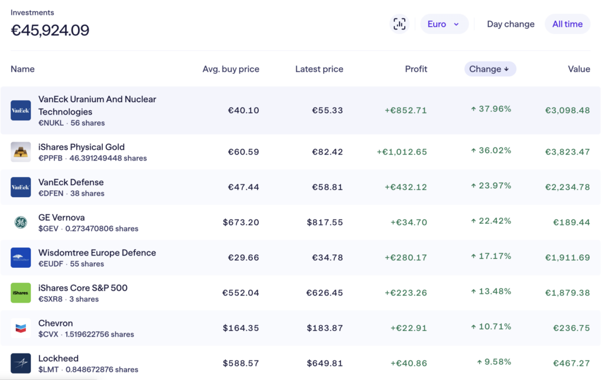The width and height of the screenshot is (605, 380).
Task: Open the Euro currency dropdown
Action: (444, 24)
